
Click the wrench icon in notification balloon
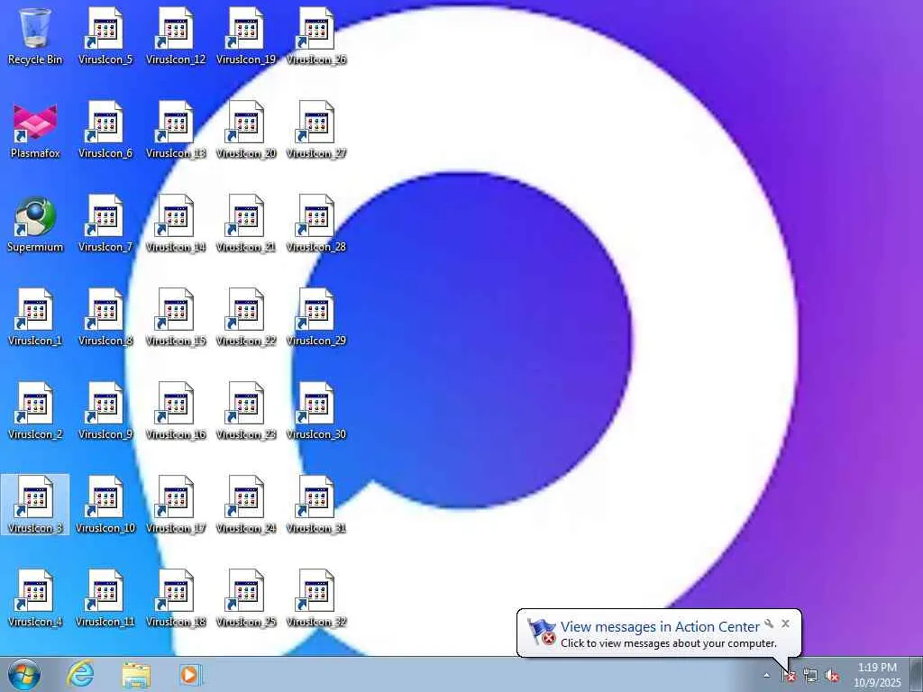pyautogui.click(x=769, y=624)
